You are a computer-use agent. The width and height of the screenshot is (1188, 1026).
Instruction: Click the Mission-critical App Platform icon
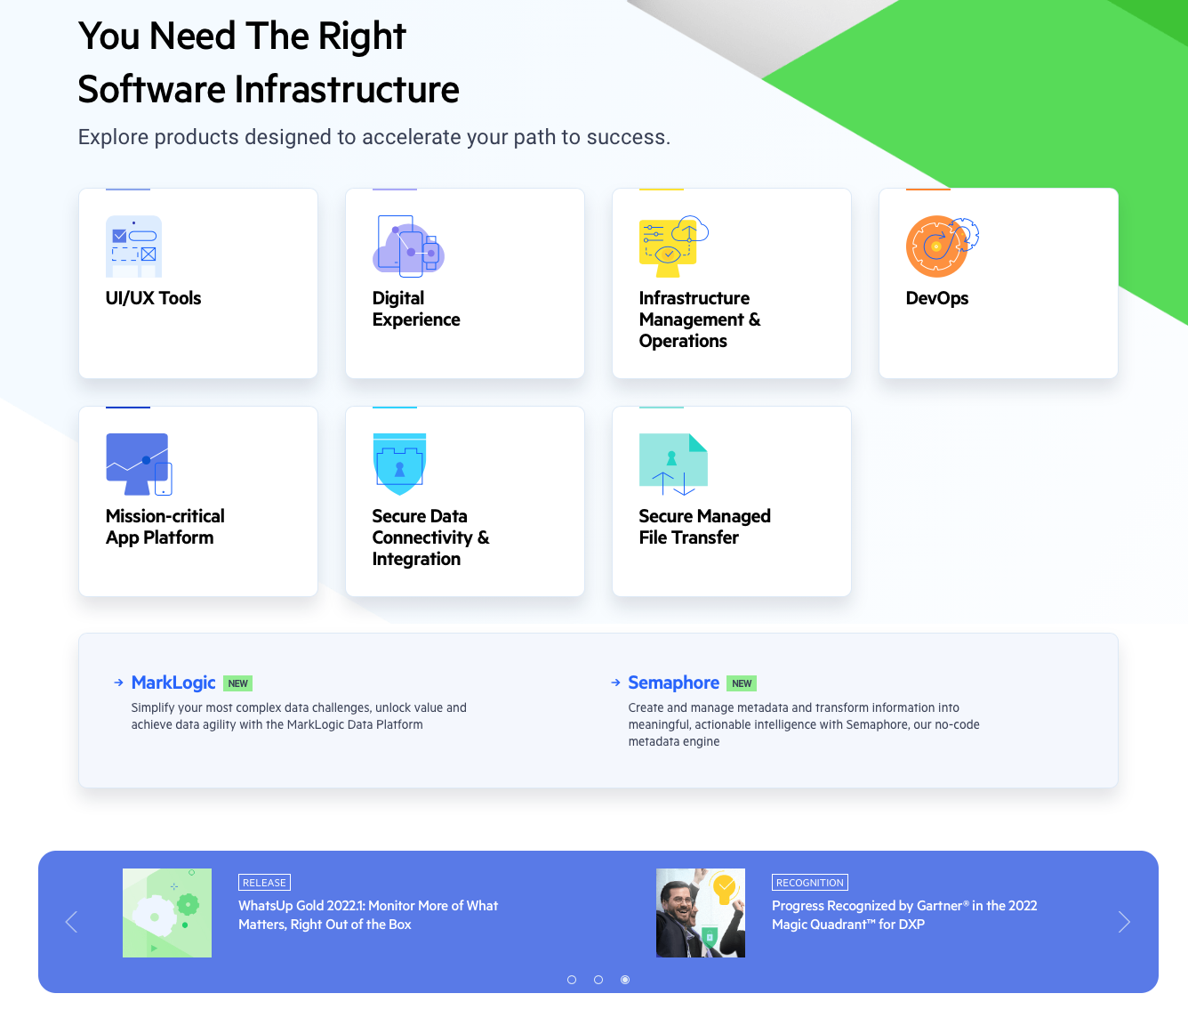pos(139,465)
